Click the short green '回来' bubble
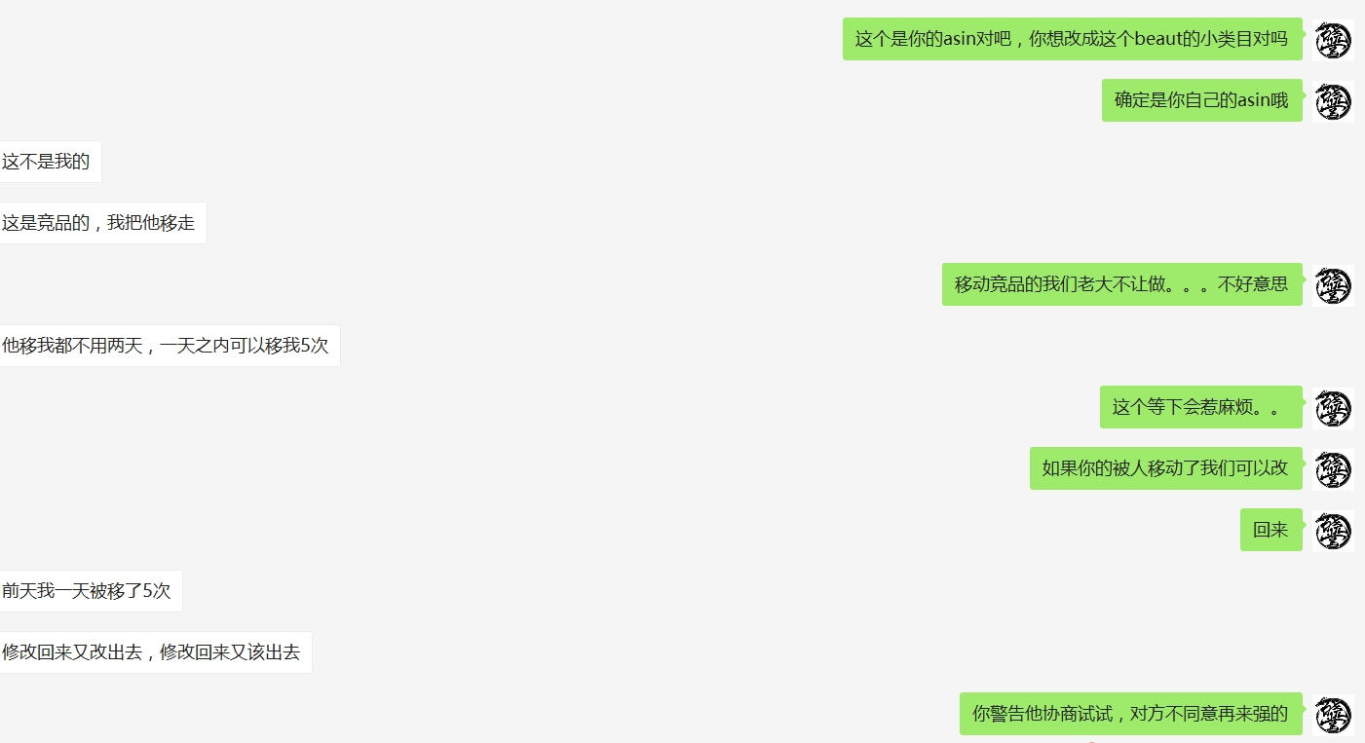1365x743 pixels. 1271,530
